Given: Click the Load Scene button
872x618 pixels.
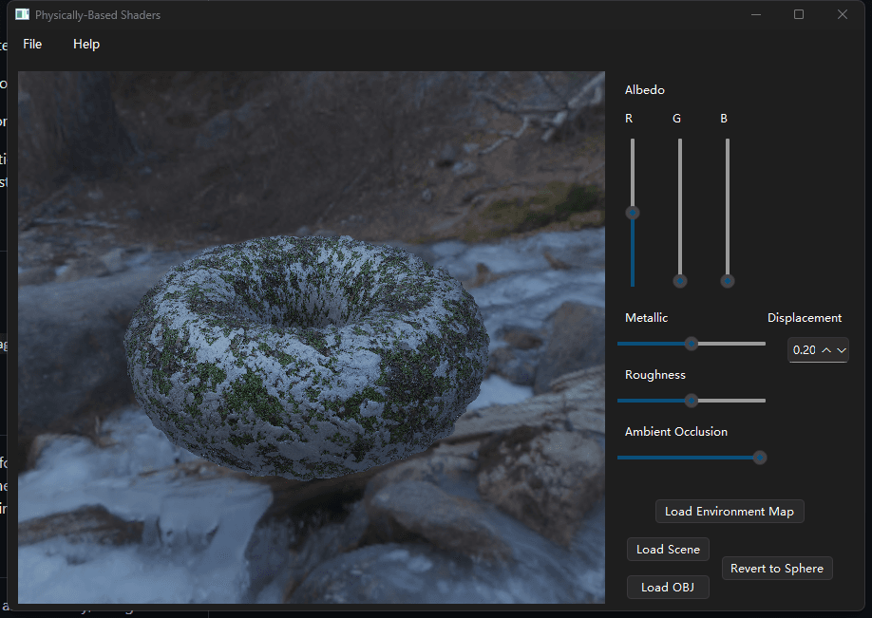Looking at the screenshot, I should pyautogui.click(x=668, y=549).
